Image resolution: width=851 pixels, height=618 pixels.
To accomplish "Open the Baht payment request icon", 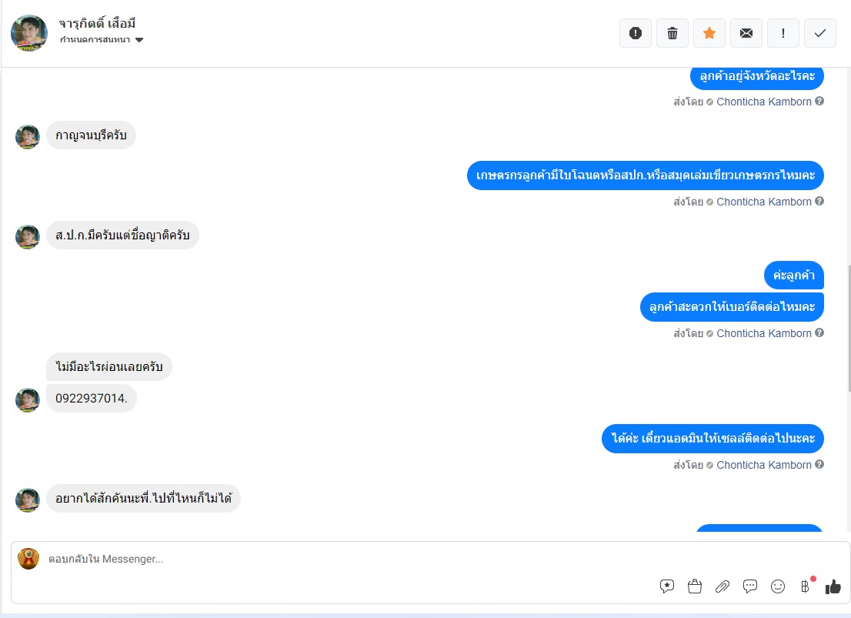I will [806, 586].
